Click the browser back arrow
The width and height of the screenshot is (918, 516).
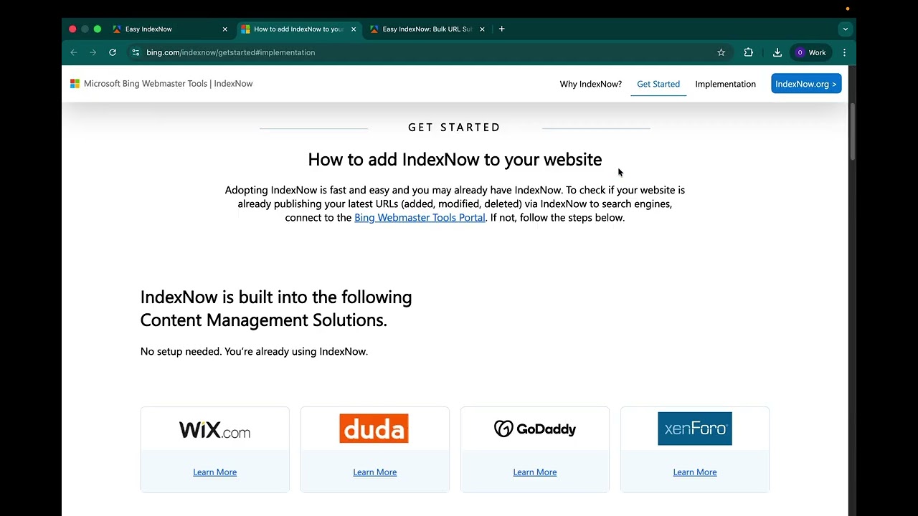pyautogui.click(x=74, y=52)
